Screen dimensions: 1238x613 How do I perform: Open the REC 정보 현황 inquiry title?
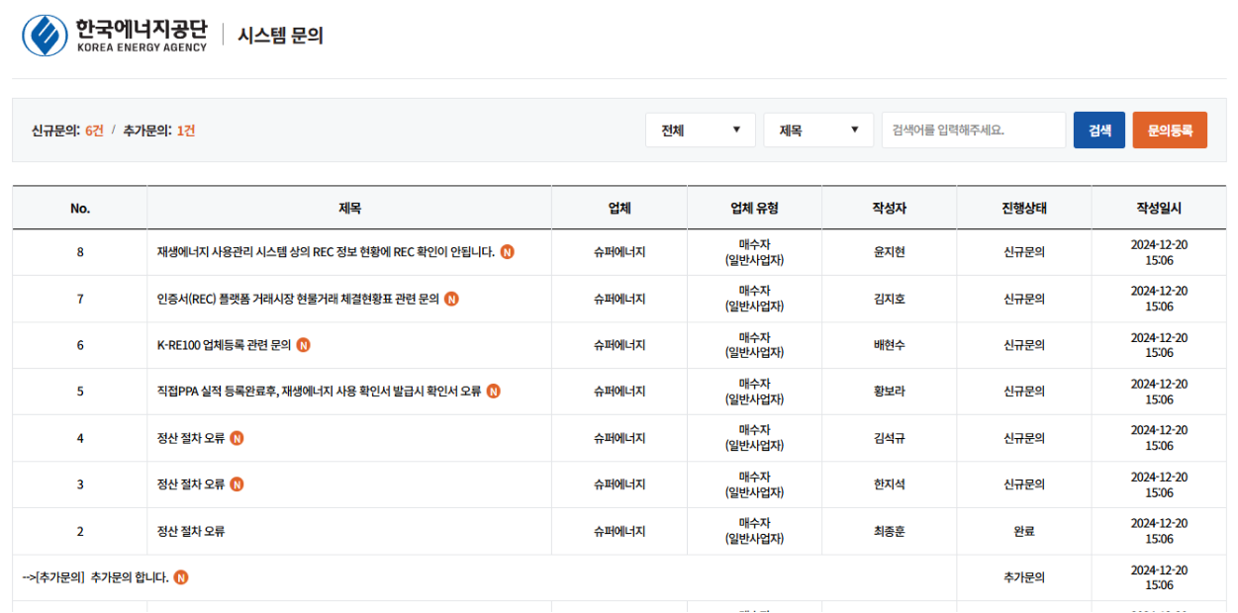[x=326, y=252]
